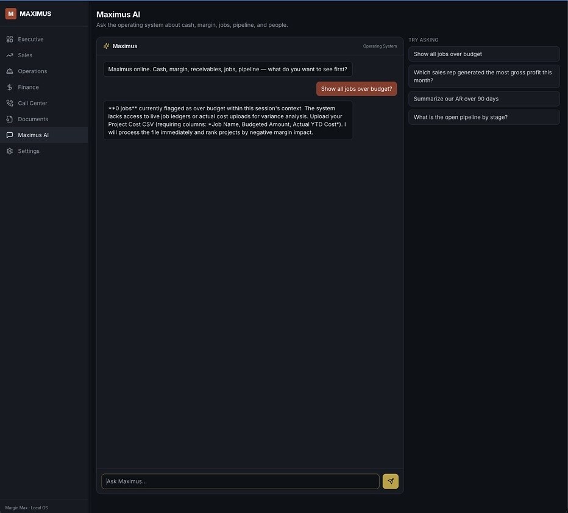Click the 'Maximus' chat panel title

click(x=124, y=46)
